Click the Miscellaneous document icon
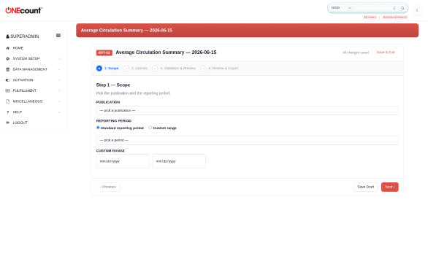Screen dimensions: 428x267 tap(7, 101)
